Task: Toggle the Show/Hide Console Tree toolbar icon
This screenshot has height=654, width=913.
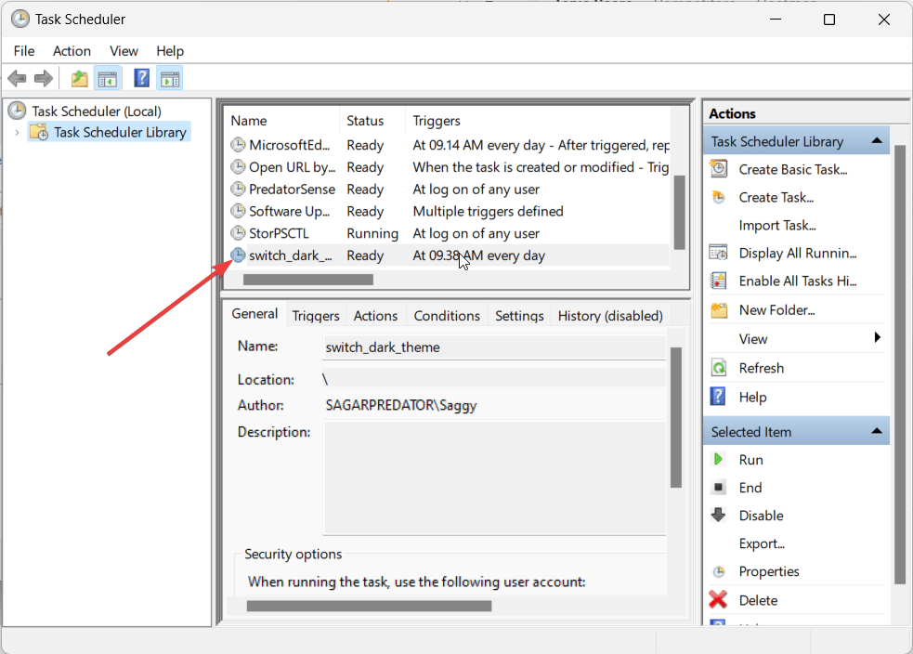Action: [x=107, y=79]
